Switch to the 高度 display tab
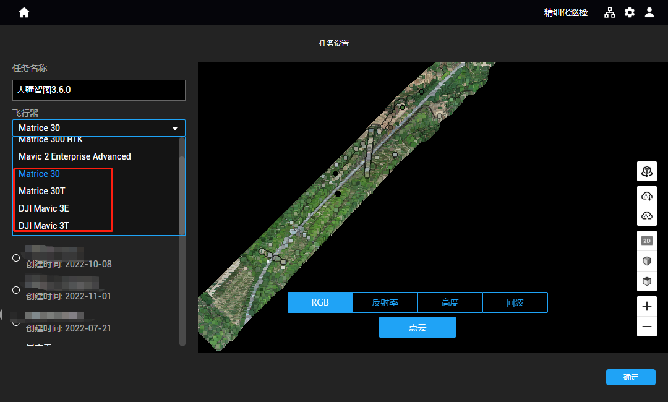 click(x=450, y=302)
